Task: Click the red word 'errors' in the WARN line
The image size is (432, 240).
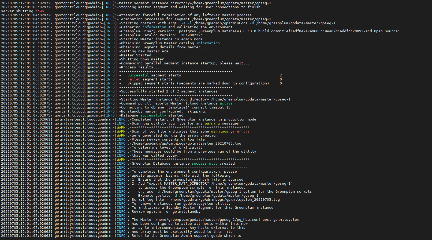Action: [243, 131]
